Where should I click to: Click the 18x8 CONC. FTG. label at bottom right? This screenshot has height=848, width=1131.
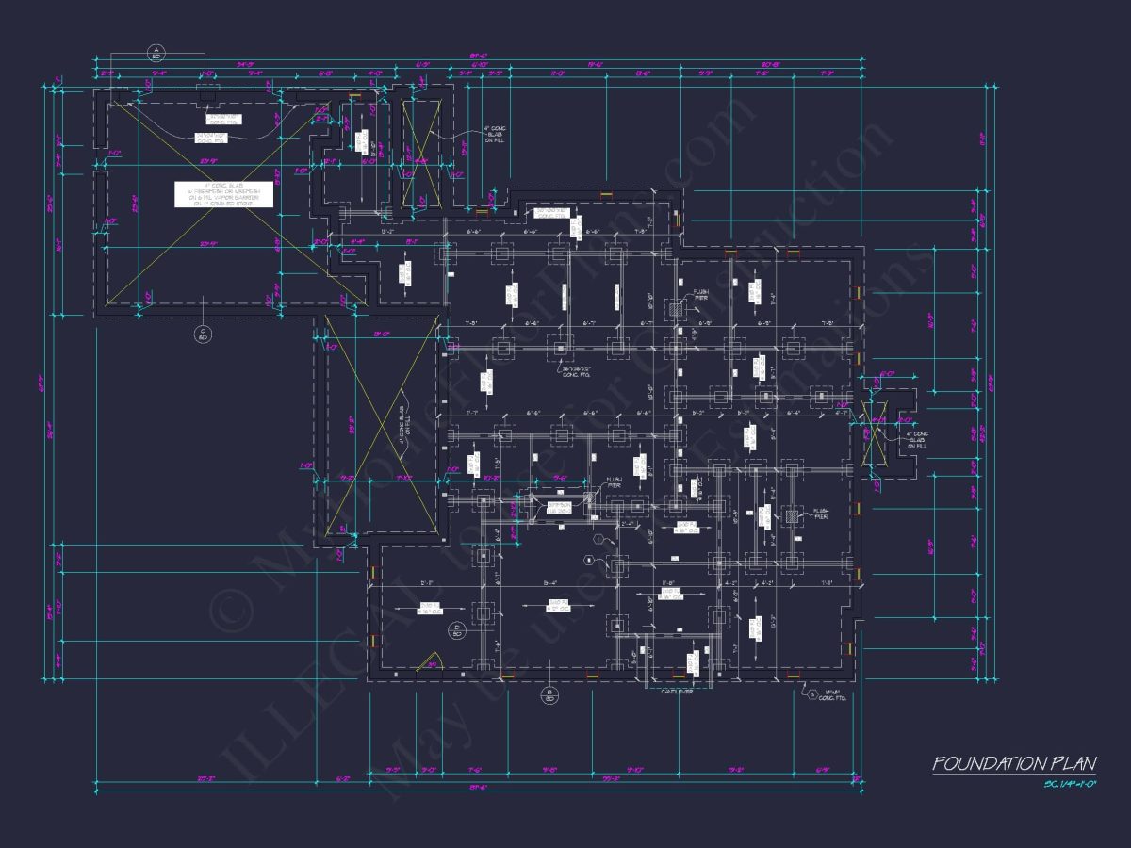pyautogui.click(x=829, y=696)
